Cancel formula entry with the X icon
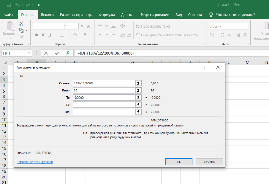 click(46, 53)
